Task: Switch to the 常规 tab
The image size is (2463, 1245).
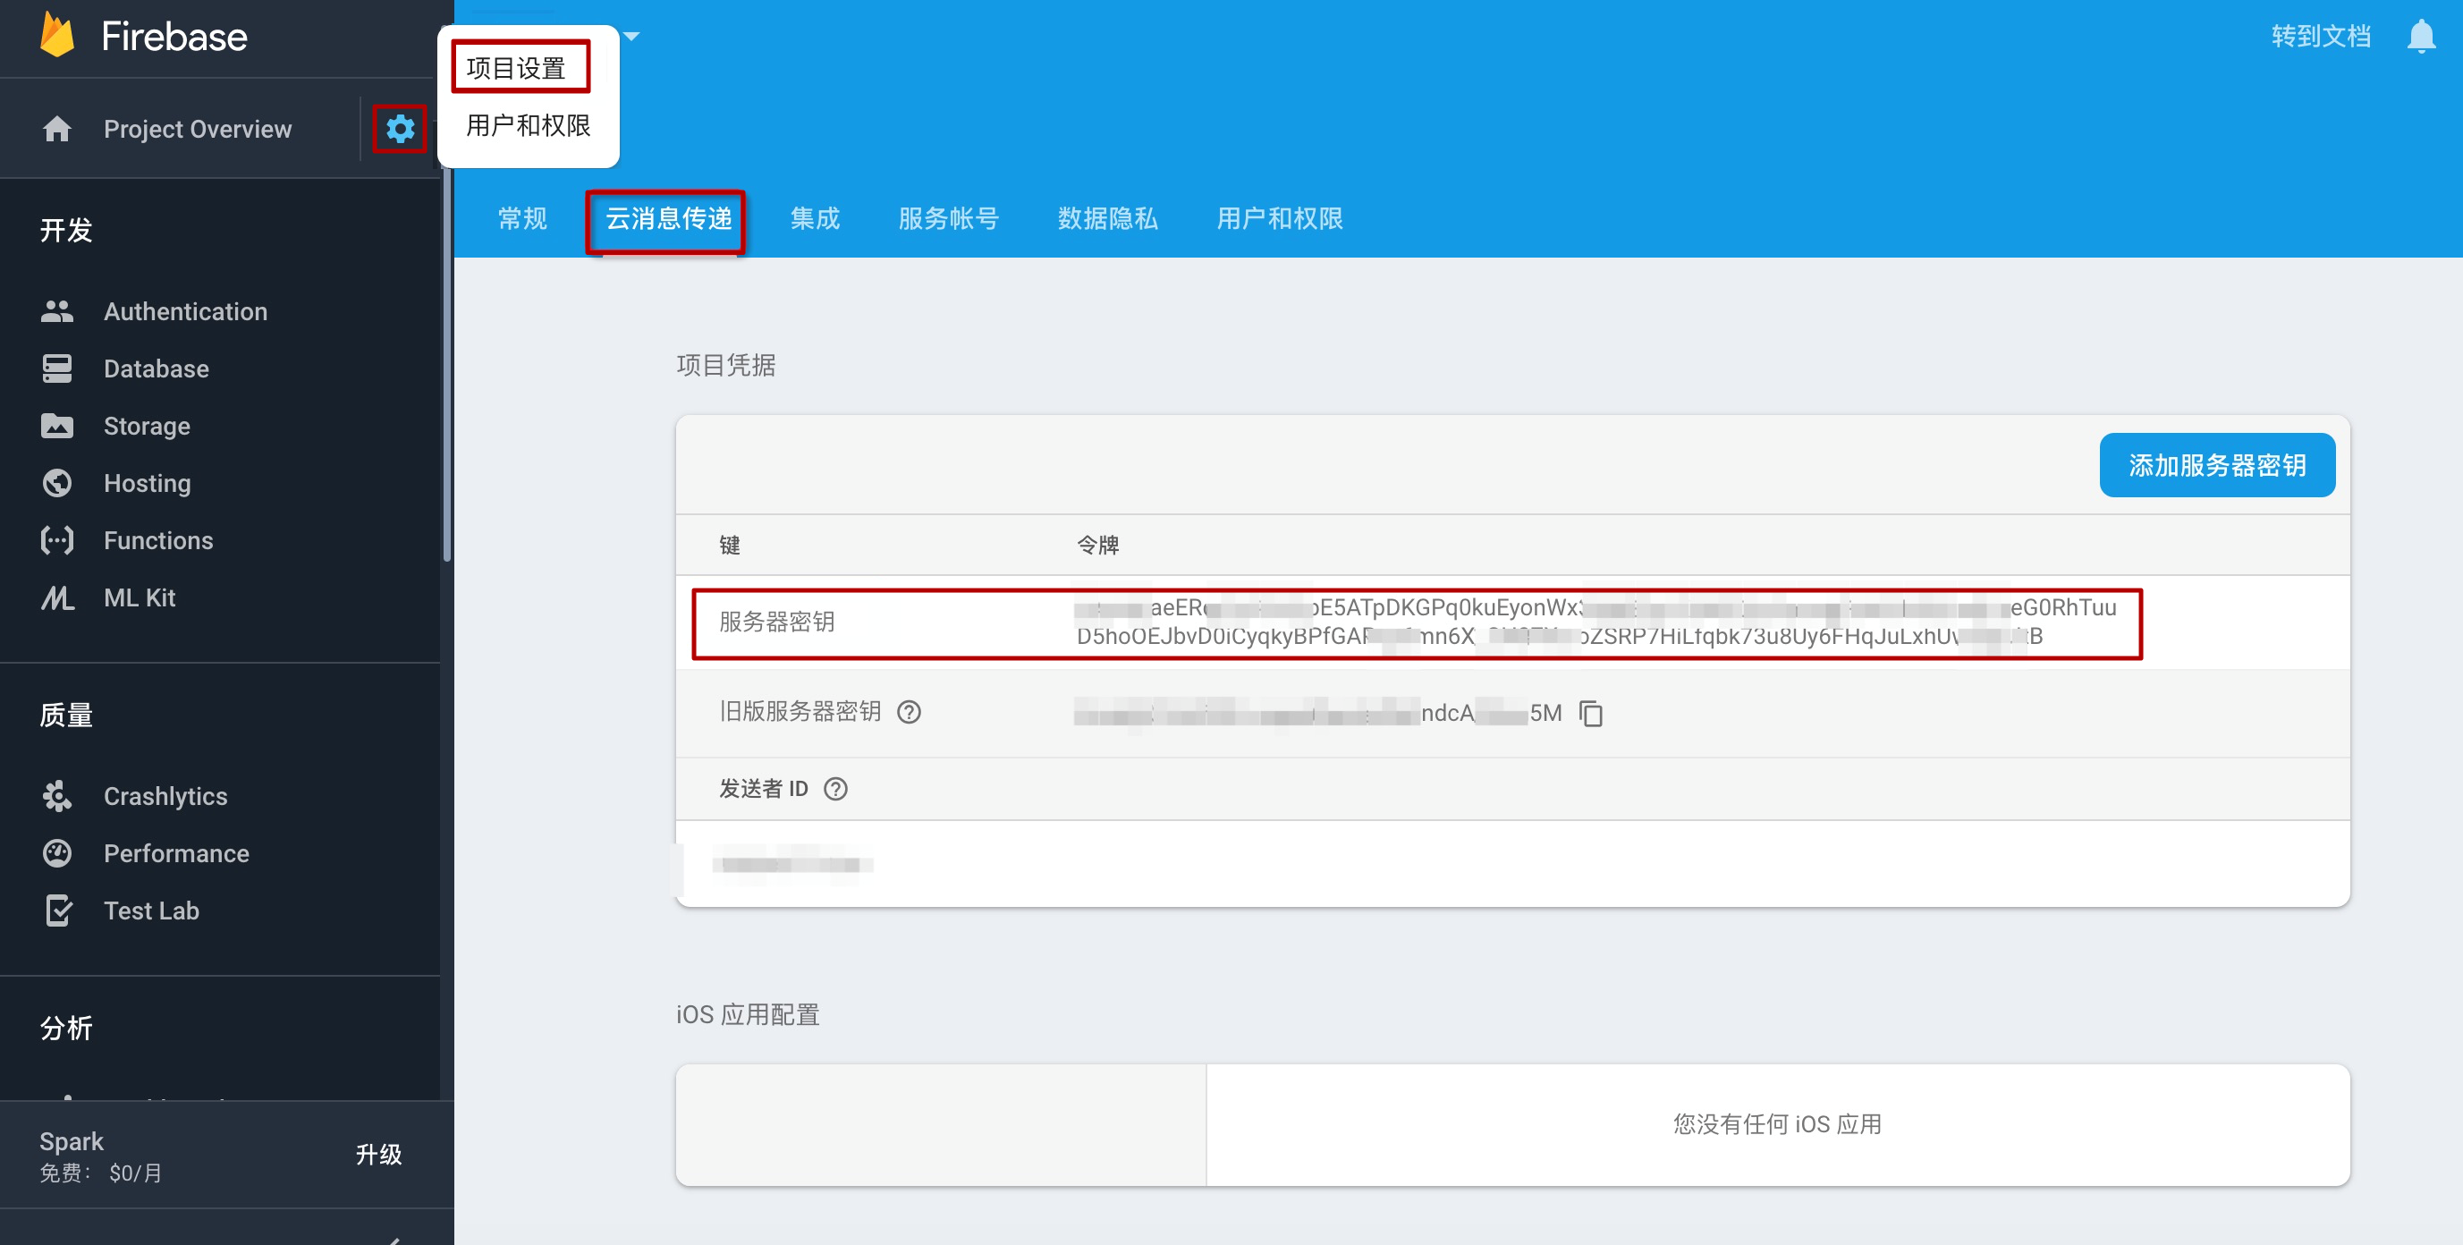Action: (522, 218)
